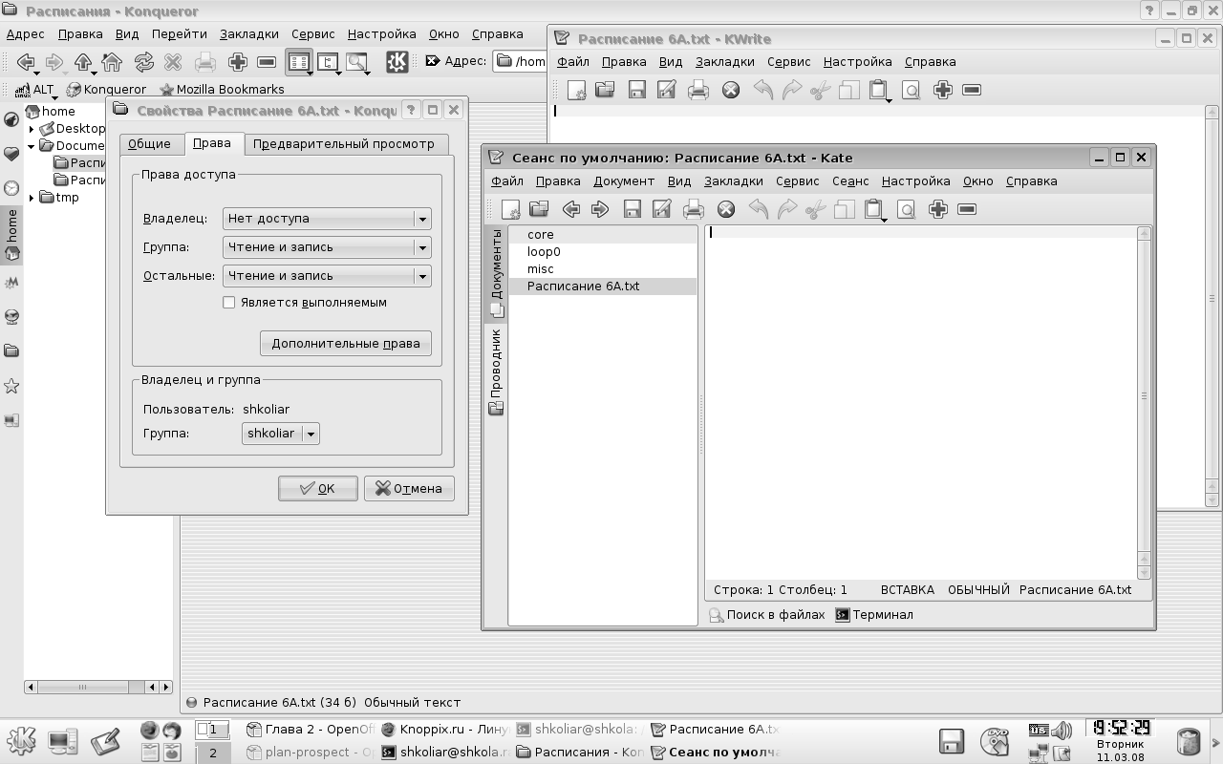Open 'Поиск в файлах' panel in Kate

coord(767,615)
